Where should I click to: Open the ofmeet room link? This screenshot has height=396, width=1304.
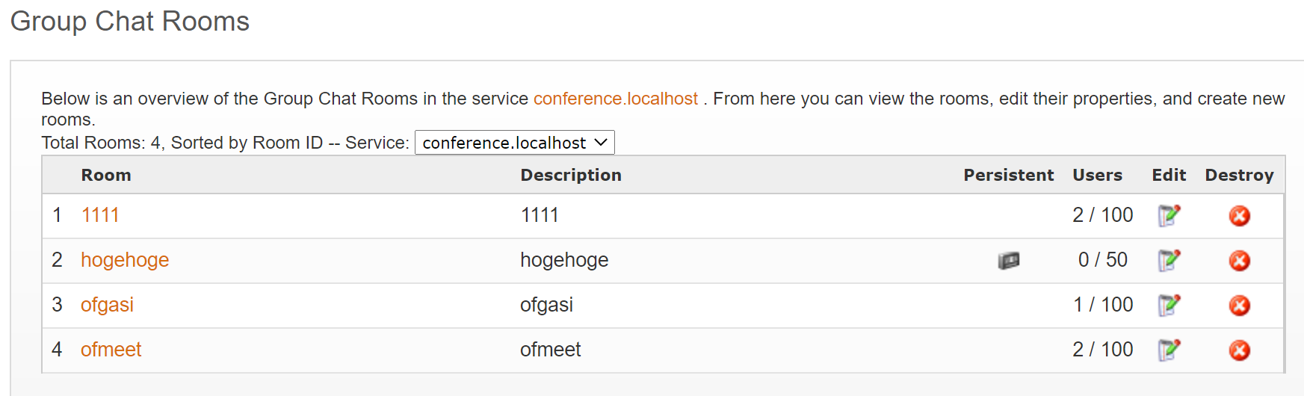pos(111,350)
